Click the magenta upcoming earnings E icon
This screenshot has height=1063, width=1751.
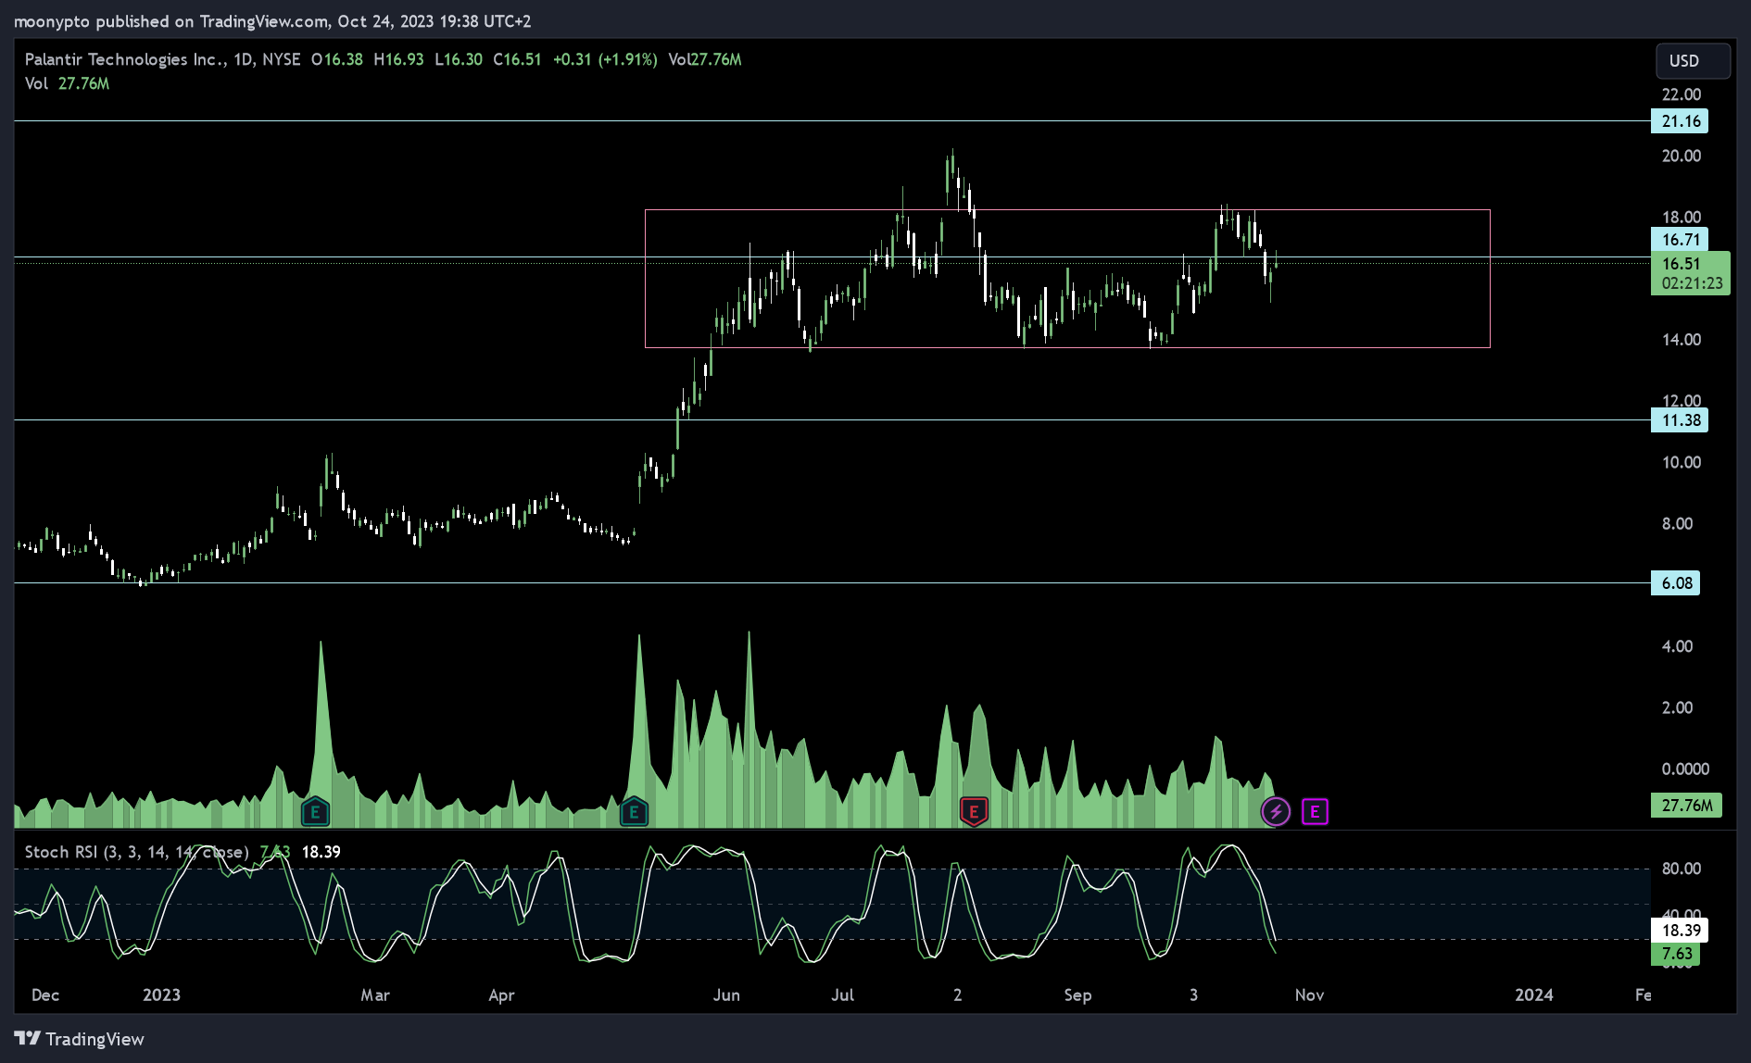[x=1315, y=812]
